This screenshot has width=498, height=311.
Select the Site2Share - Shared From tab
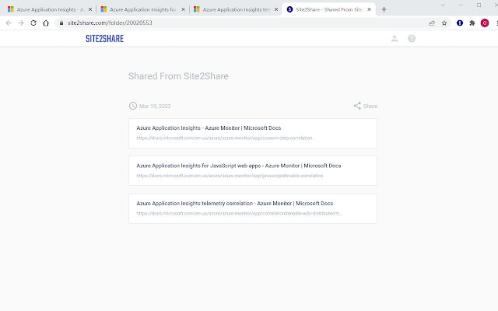tap(328, 9)
